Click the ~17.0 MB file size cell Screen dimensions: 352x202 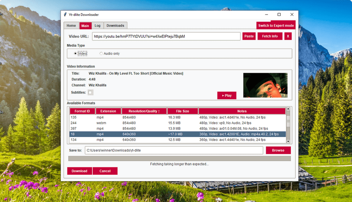[x=175, y=134]
